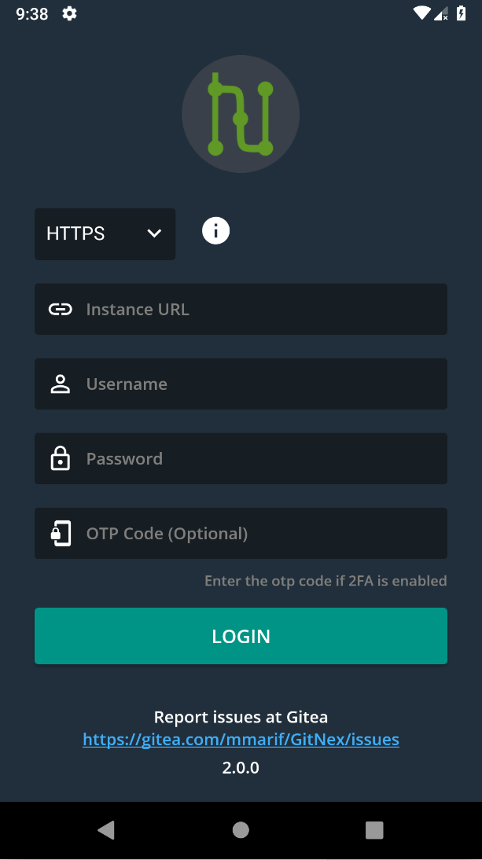
Task: Focus the OTP Code (Optional) field
Action: (259, 534)
